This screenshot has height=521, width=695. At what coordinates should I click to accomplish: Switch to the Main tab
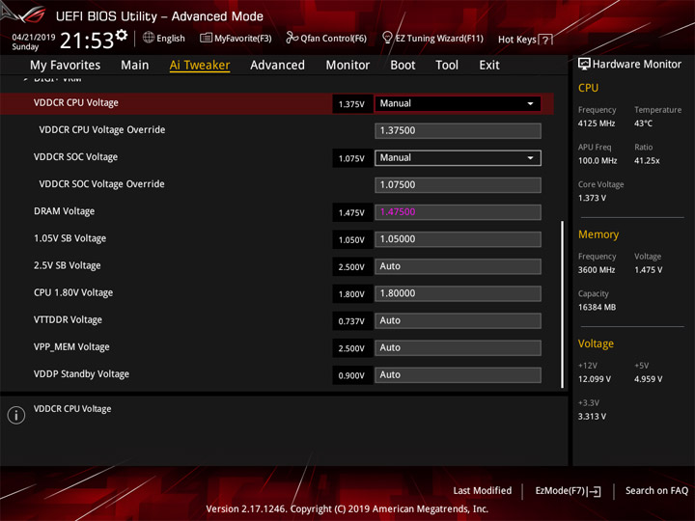click(135, 66)
